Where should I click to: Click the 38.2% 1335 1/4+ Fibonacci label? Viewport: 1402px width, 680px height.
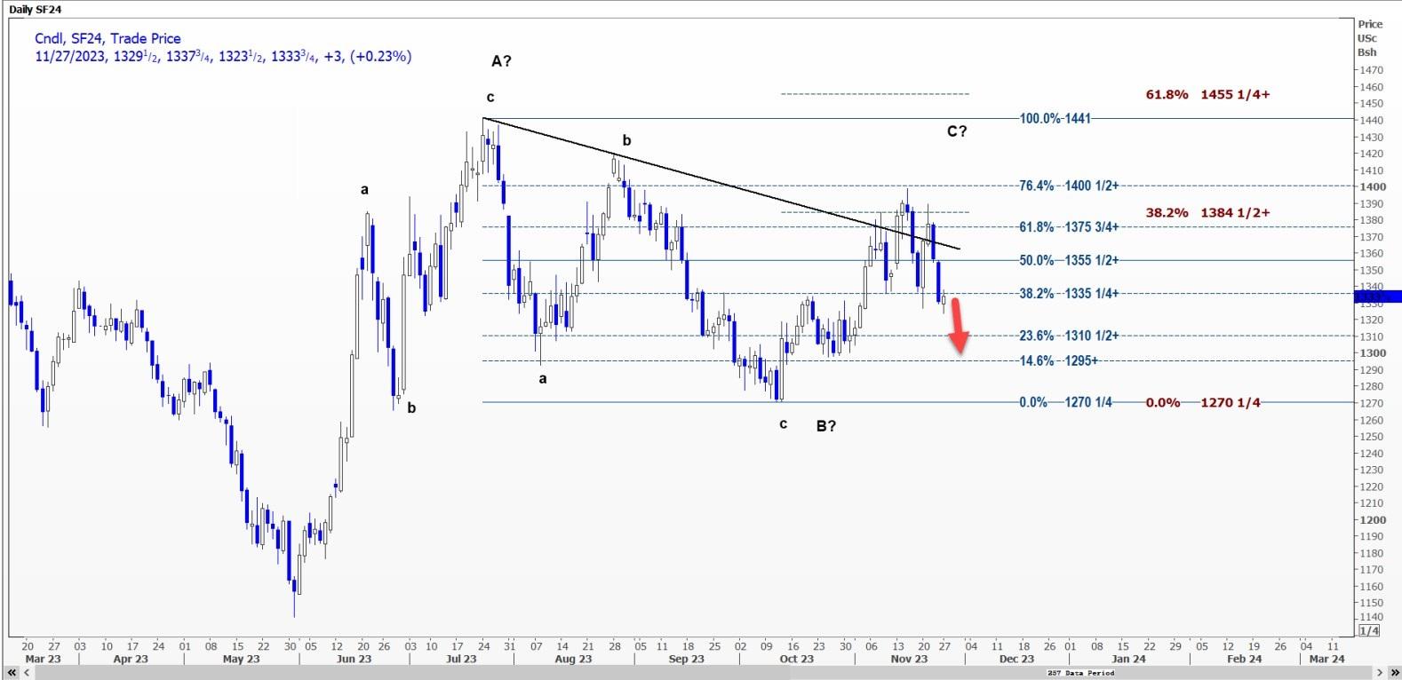pyautogui.click(x=1069, y=294)
